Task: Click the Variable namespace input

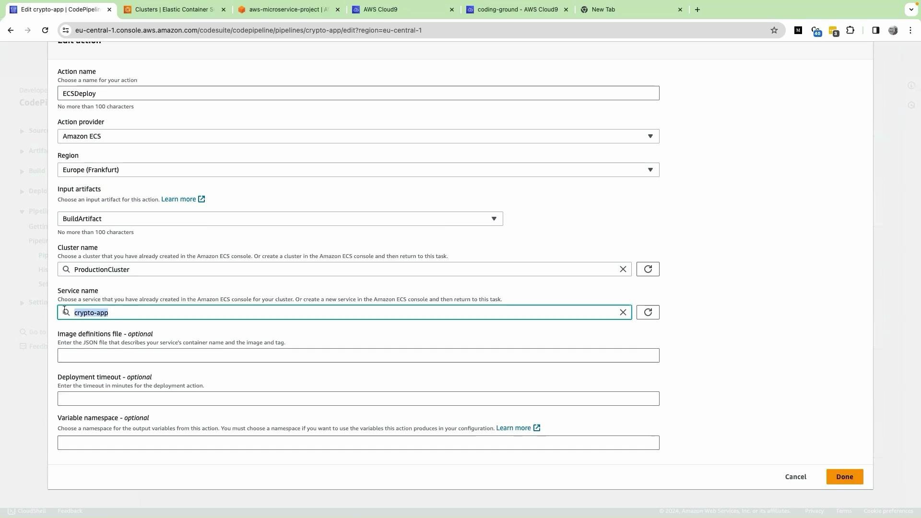Action: [x=358, y=443]
